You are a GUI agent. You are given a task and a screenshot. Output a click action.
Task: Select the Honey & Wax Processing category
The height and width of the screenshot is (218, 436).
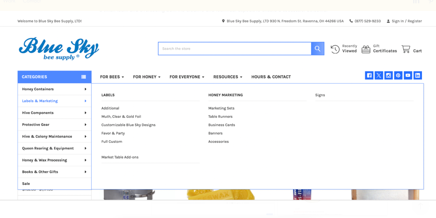coord(44,160)
